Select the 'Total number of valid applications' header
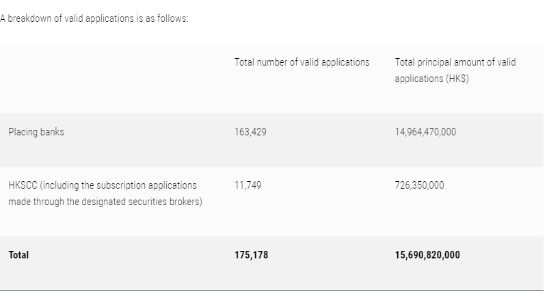Image resolution: width=547 pixels, height=296 pixels. [302, 62]
